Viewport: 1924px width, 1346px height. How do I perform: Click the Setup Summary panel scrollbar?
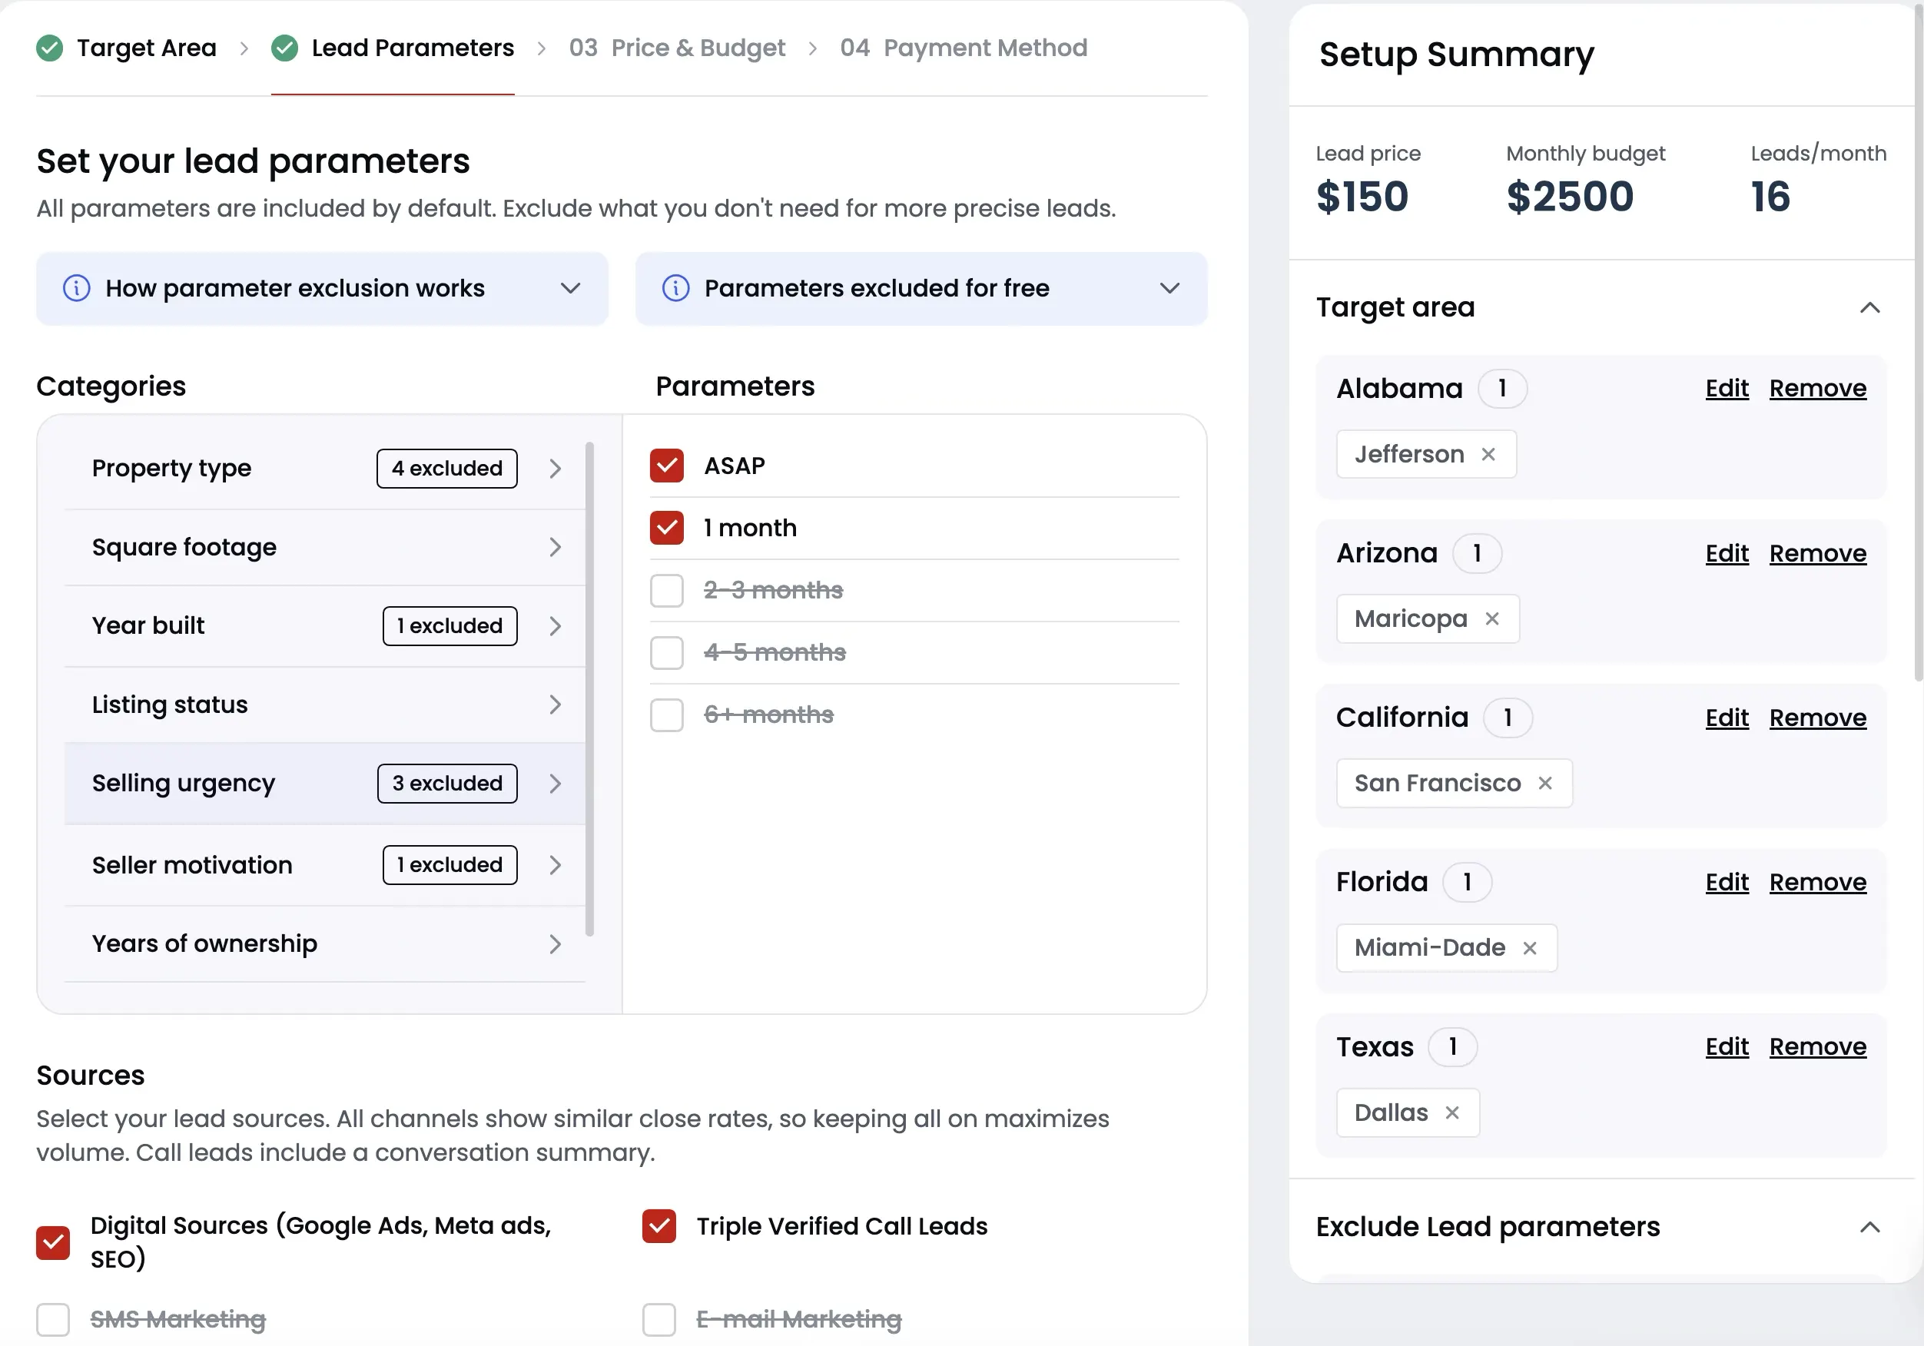tap(1919, 343)
